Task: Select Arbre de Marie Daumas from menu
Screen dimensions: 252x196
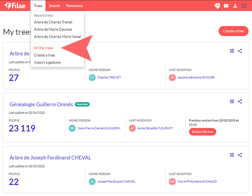Action: pos(53,29)
